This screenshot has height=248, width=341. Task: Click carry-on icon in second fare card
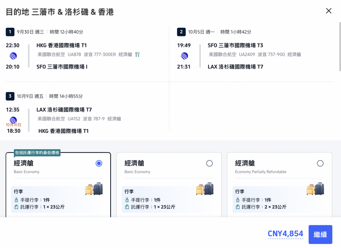tap(127, 200)
